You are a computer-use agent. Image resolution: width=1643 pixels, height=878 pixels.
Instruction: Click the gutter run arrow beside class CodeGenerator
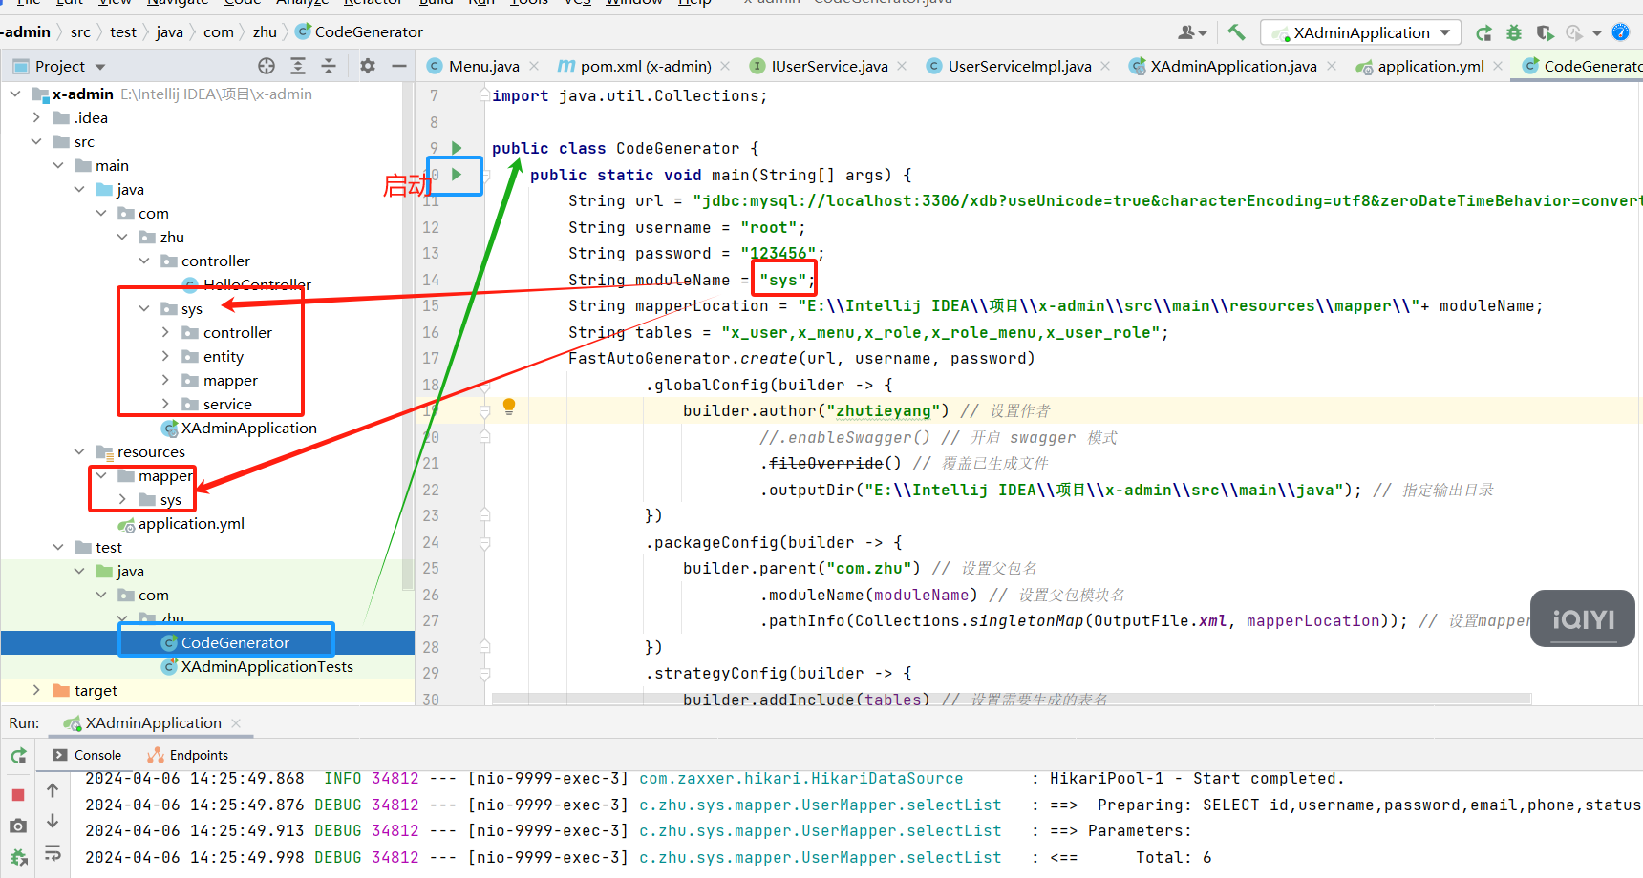457,148
